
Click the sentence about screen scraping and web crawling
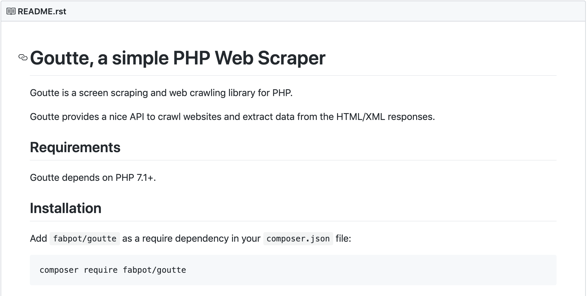(161, 93)
